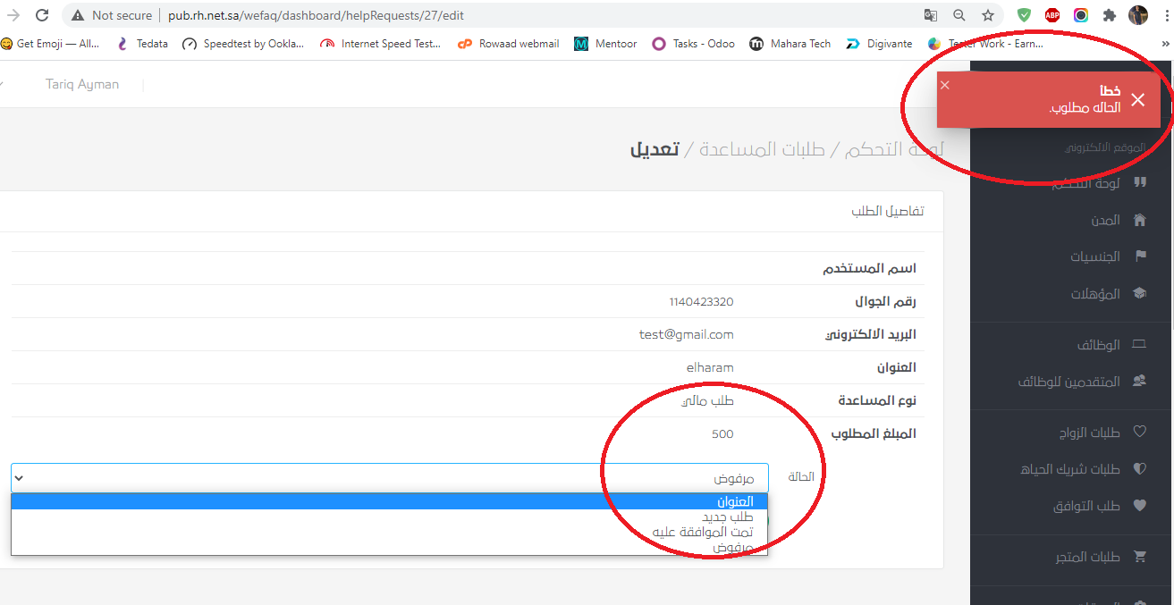Click the bookmark star in address bar
Image resolution: width=1174 pixels, height=605 pixels.
pyautogui.click(x=988, y=15)
